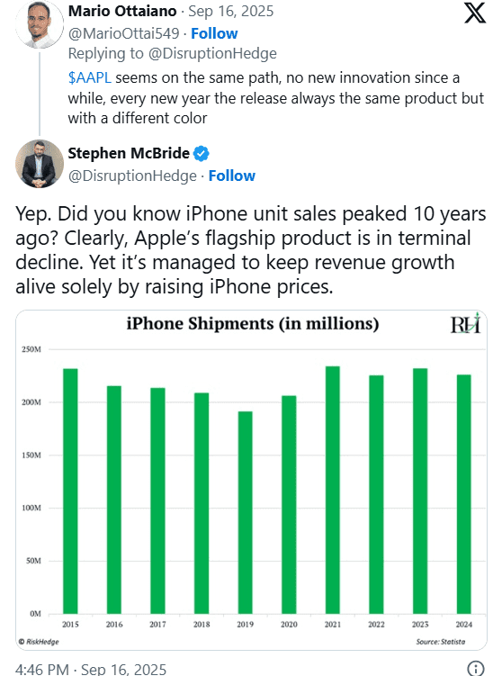Open the @DisruptionHedge reply link

click(x=212, y=53)
